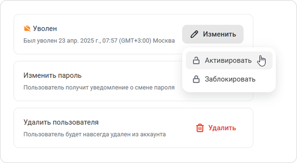Image resolution: width=297 pixels, height=163 pixels.
Task: Click the red trash can icon
Action: point(200,128)
